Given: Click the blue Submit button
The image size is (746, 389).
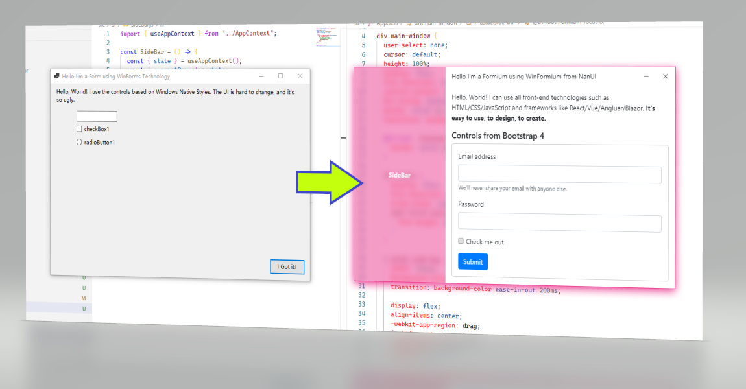Looking at the screenshot, I should (473, 261).
